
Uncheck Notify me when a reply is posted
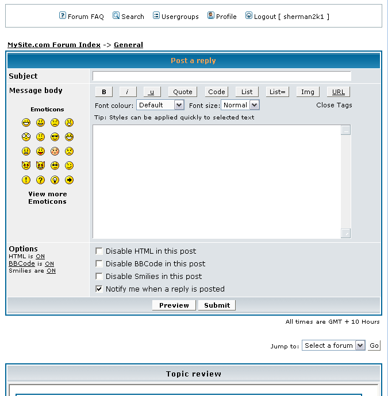pyautogui.click(x=99, y=289)
